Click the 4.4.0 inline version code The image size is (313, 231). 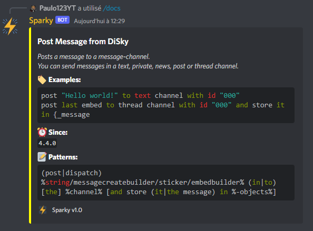point(47,143)
